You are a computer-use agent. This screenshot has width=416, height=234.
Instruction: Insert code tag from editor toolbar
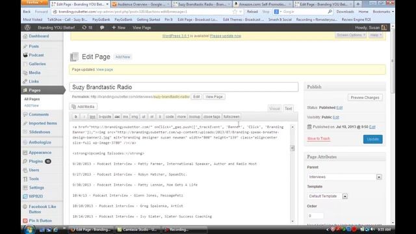pyautogui.click(x=170, y=117)
